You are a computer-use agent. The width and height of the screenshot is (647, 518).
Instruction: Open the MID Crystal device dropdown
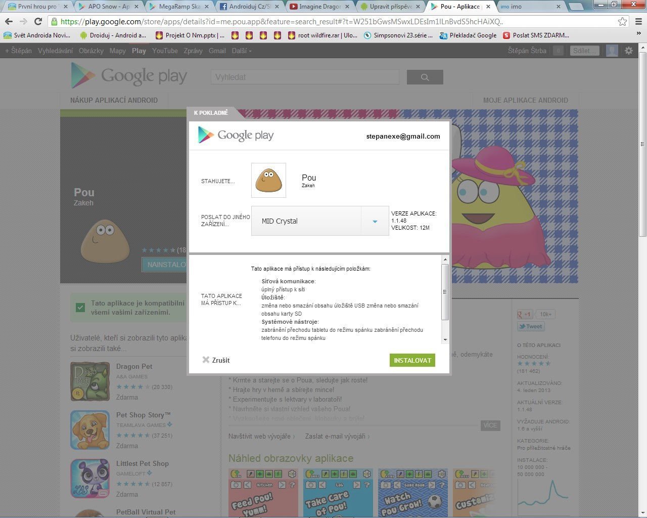[319, 221]
